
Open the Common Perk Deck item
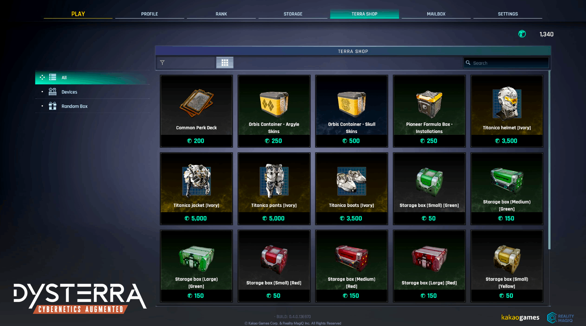(x=196, y=111)
